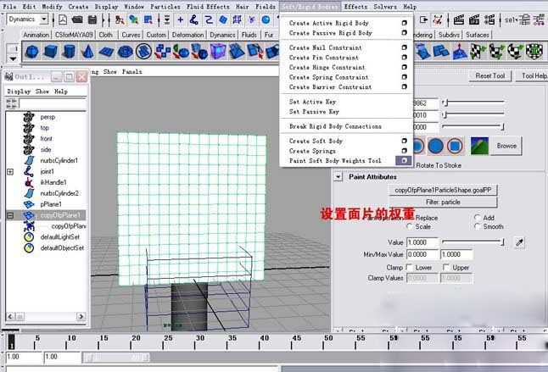Click the gradient brush image thumbnail

click(479, 146)
